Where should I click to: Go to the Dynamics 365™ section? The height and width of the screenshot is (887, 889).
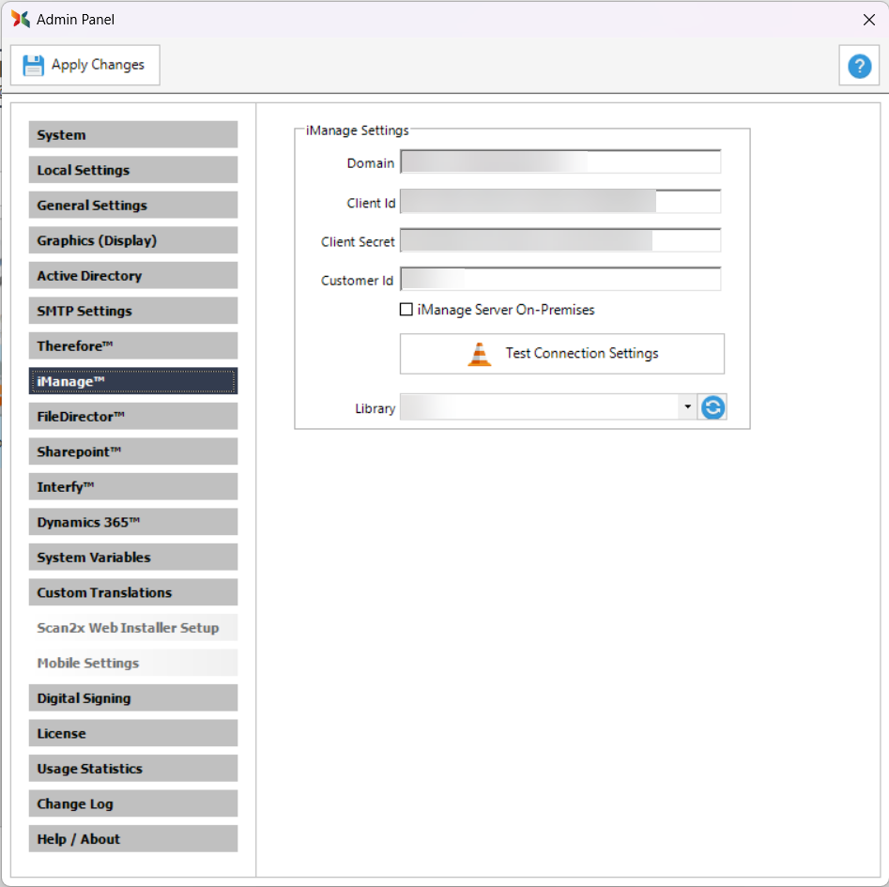(x=132, y=522)
